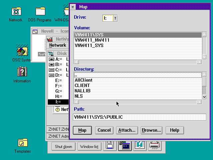Screen dimensions: 213x160
Task: Click Directory list scroll down arrow
Action: pos(204,97)
